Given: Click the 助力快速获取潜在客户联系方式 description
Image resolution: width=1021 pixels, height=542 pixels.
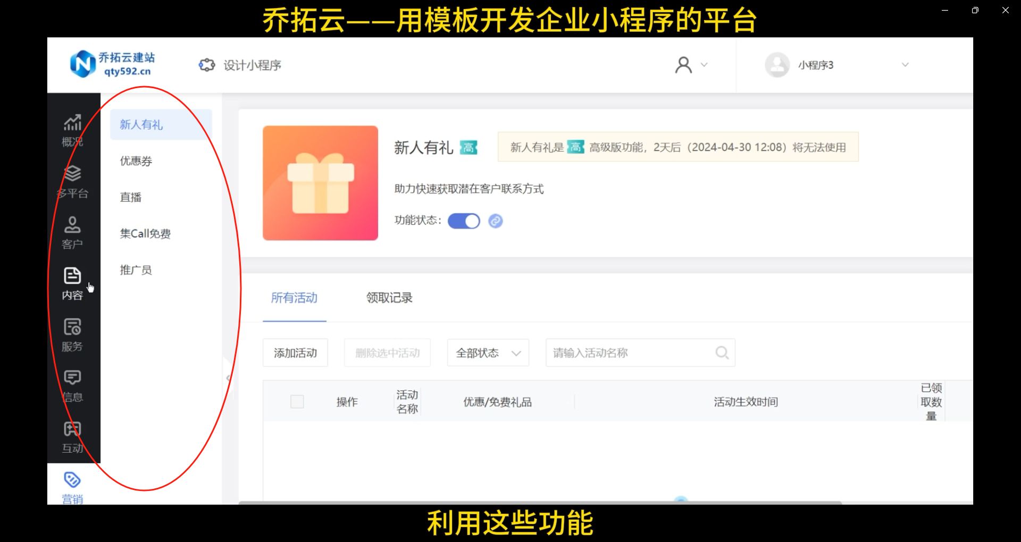Looking at the screenshot, I should pyautogui.click(x=468, y=189).
